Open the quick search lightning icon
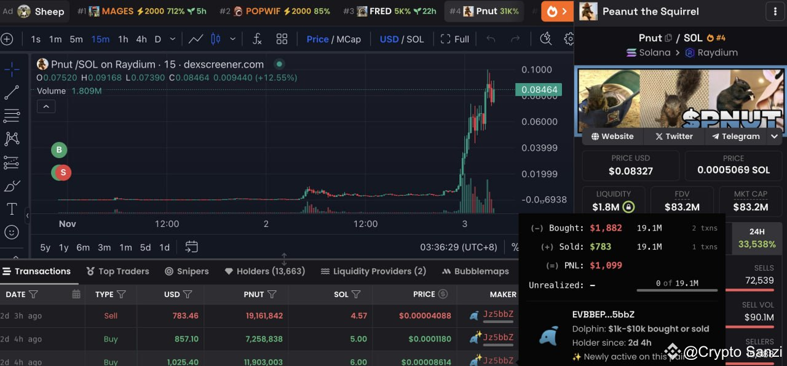Screen dimensions: 787x366 (x=545, y=39)
